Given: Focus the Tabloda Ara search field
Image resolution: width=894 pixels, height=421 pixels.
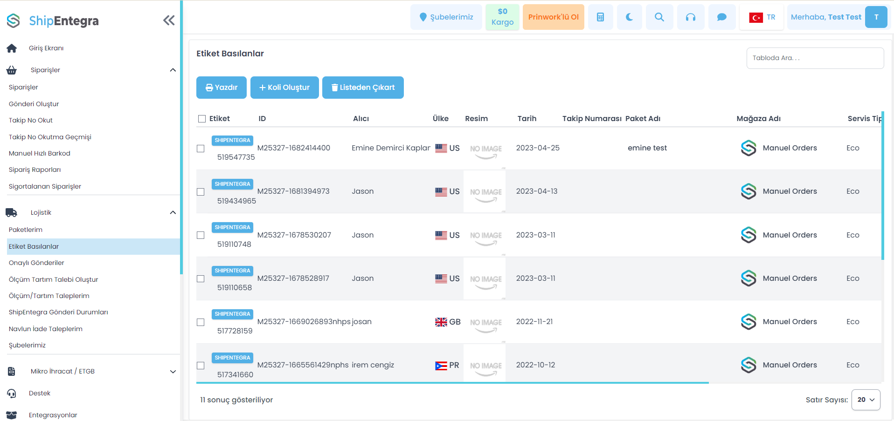Looking at the screenshot, I should [x=815, y=58].
